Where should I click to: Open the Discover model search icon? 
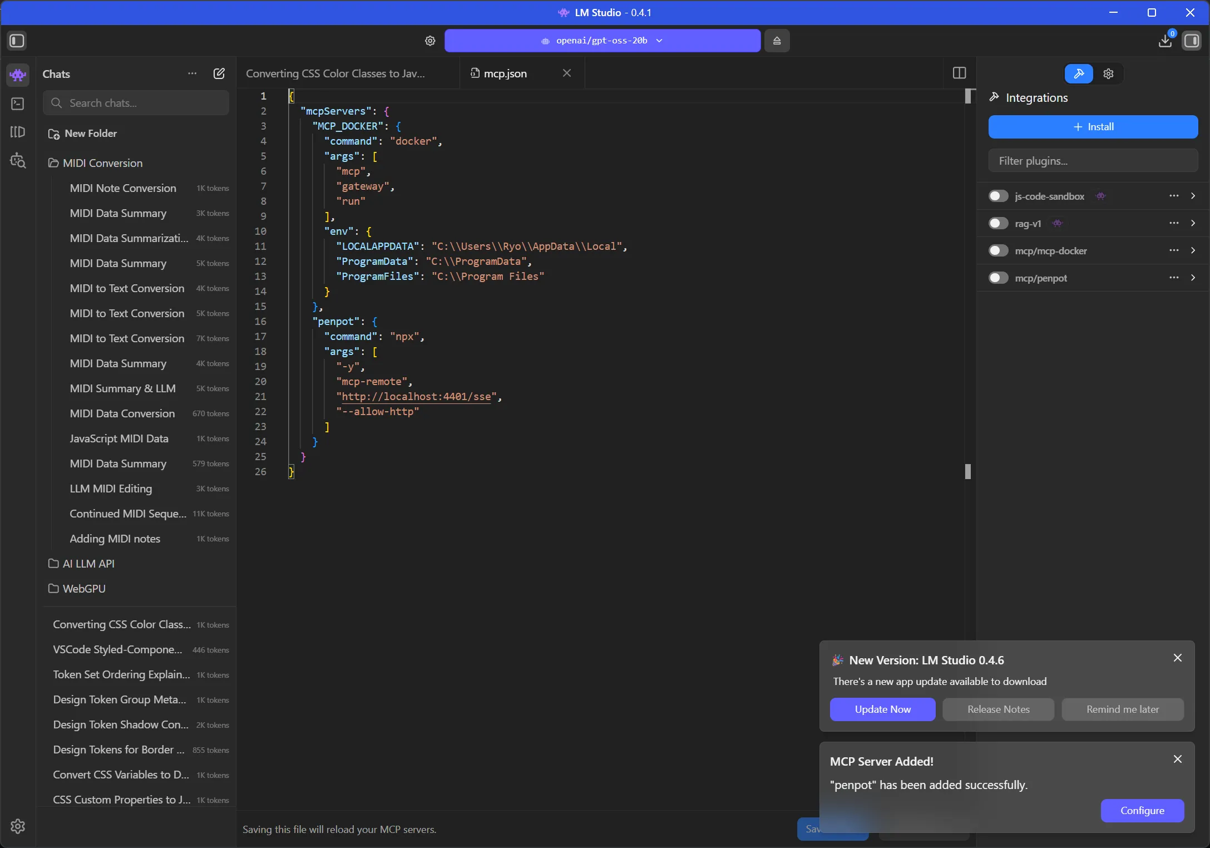pyautogui.click(x=18, y=161)
